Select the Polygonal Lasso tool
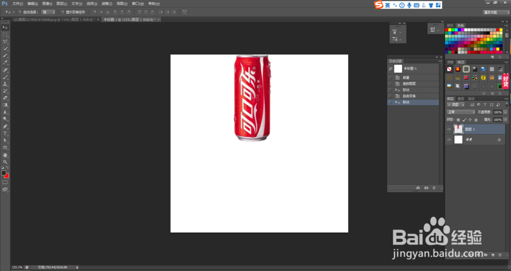511x271 pixels. click(x=5, y=42)
